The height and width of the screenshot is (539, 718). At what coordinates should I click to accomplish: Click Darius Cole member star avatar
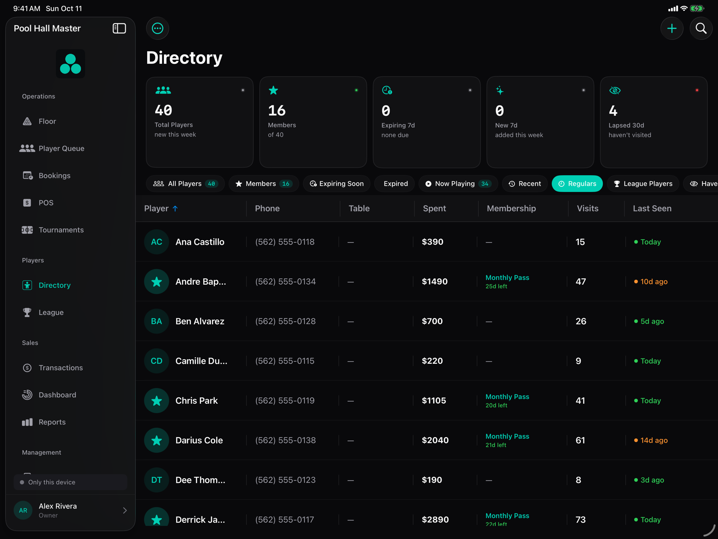(x=156, y=440)
